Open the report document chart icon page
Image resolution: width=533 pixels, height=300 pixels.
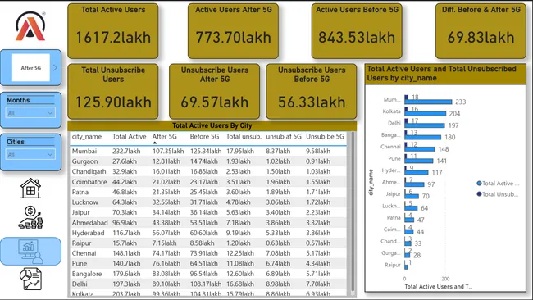[x=30, y=279]
